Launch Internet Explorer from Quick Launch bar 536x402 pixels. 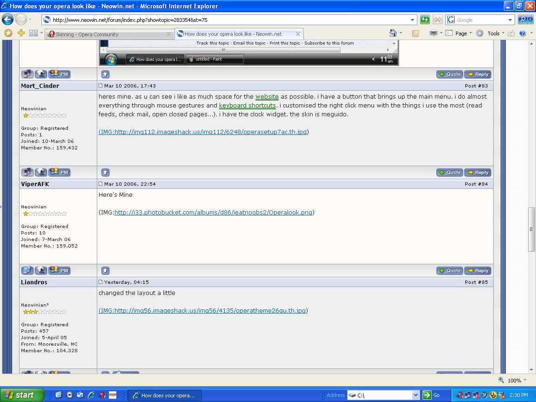pos(91,395)
